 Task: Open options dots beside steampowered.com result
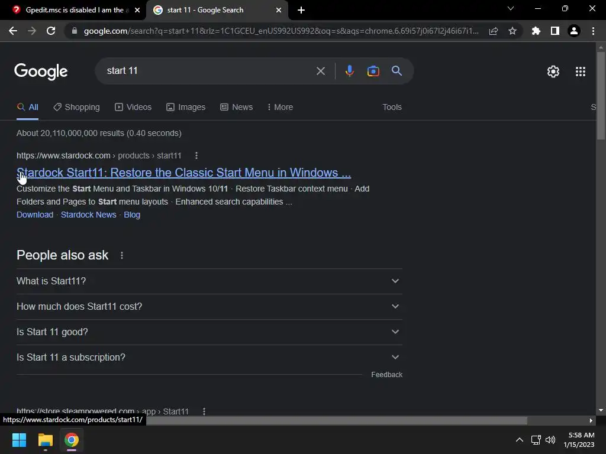[x=204, y=411]
